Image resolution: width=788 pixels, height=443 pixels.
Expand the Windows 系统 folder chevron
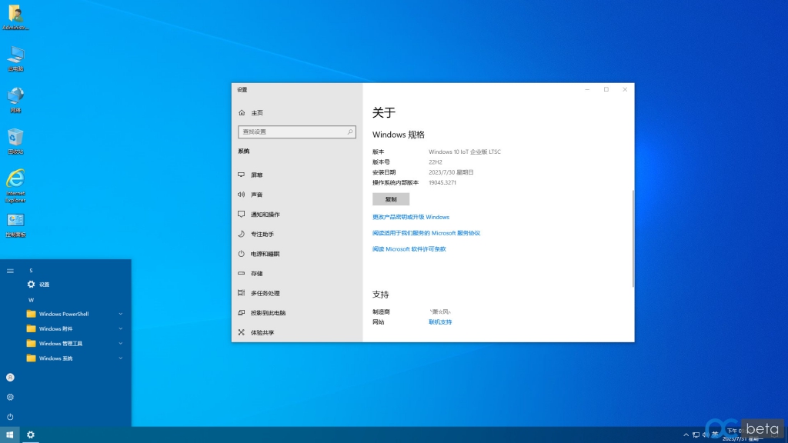pyautogui.click(x=121, y=358)
